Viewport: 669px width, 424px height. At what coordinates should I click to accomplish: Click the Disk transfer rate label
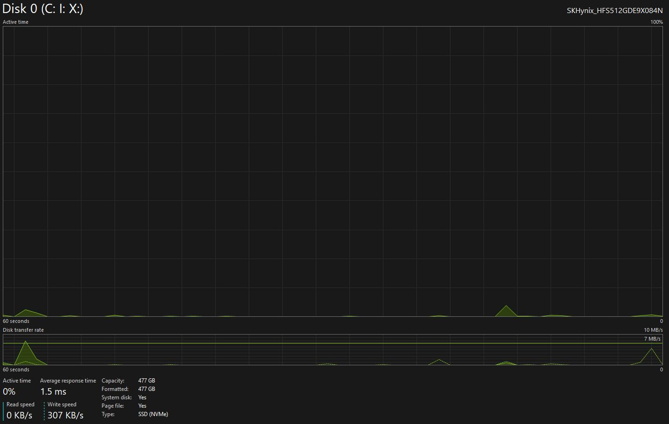pos(23,330)
